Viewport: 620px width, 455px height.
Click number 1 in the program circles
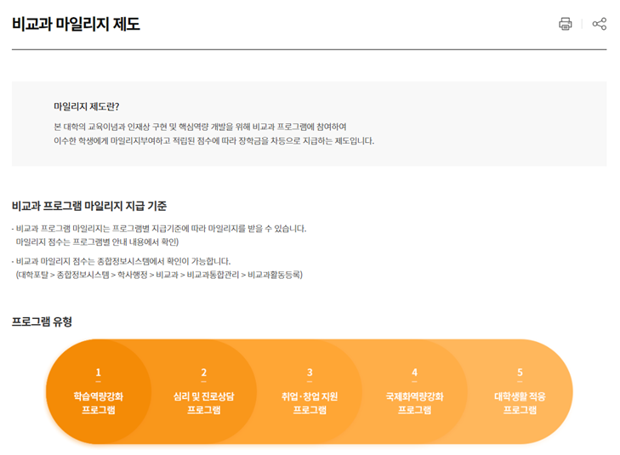coord(99,373)
